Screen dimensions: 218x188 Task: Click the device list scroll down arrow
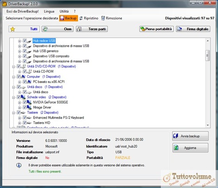(x=208, y=125)
